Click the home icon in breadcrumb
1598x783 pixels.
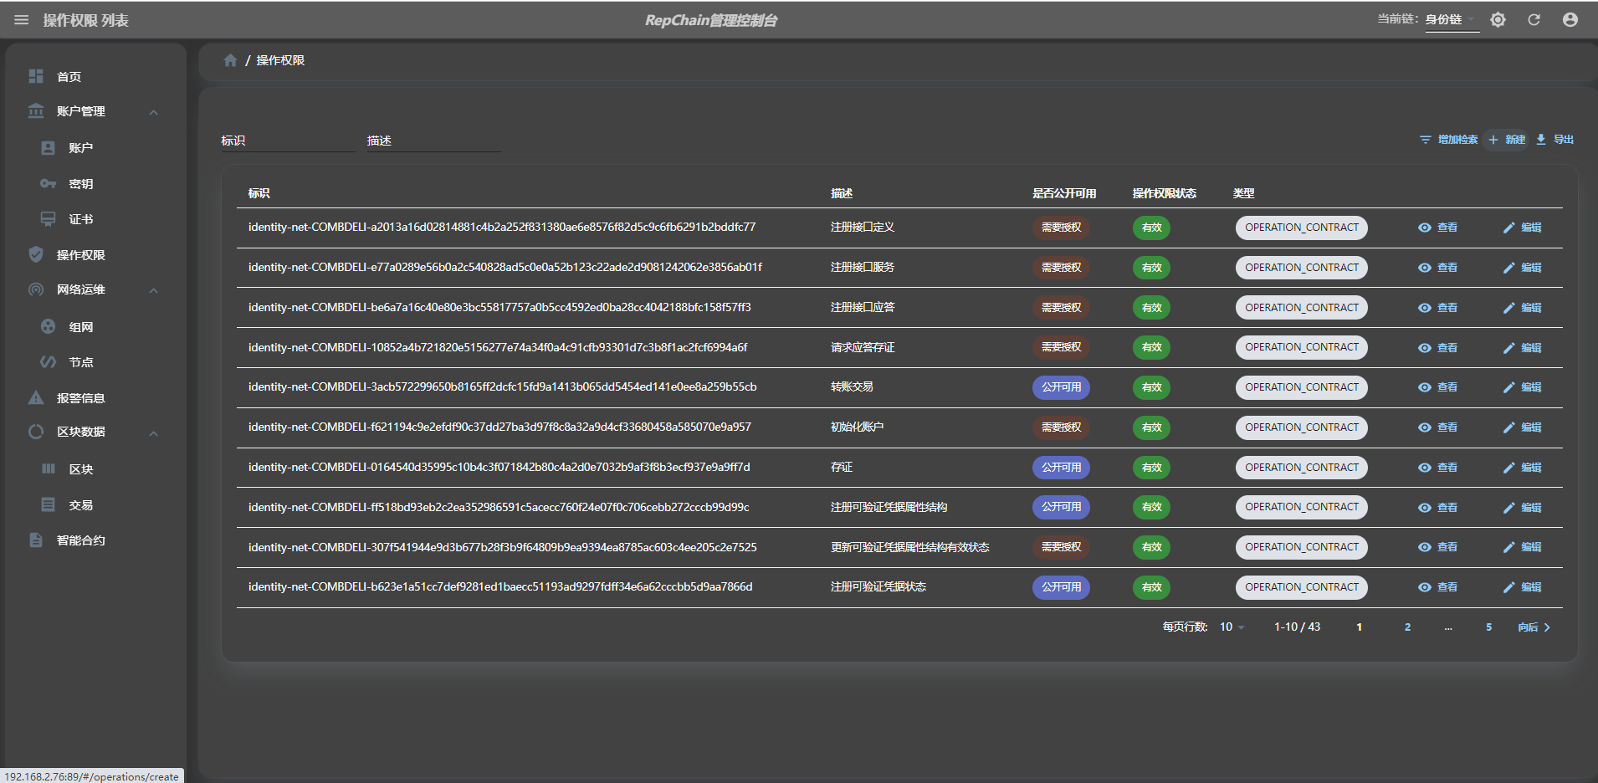[x=230, y=60]
